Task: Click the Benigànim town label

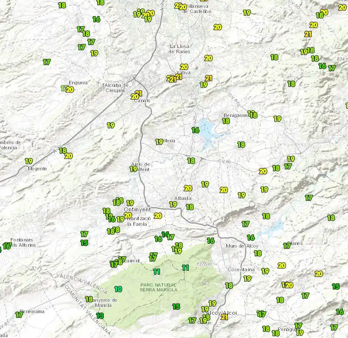Action: tap(235, 115)
